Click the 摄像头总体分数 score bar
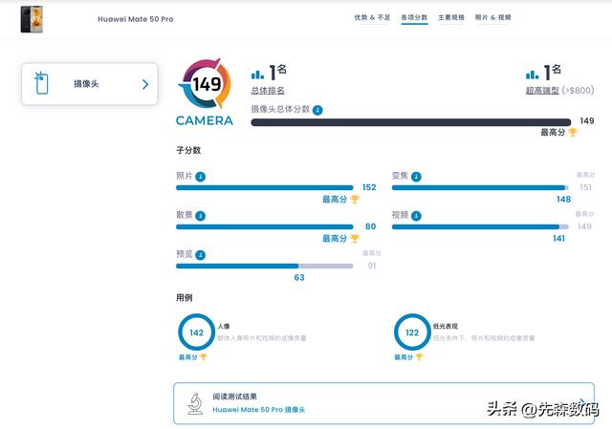612x429 pixels. [411, 122]
